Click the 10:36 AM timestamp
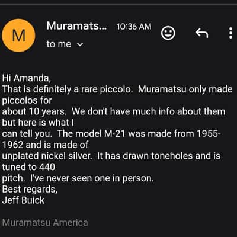237x237 pixels. coord(134,27)
